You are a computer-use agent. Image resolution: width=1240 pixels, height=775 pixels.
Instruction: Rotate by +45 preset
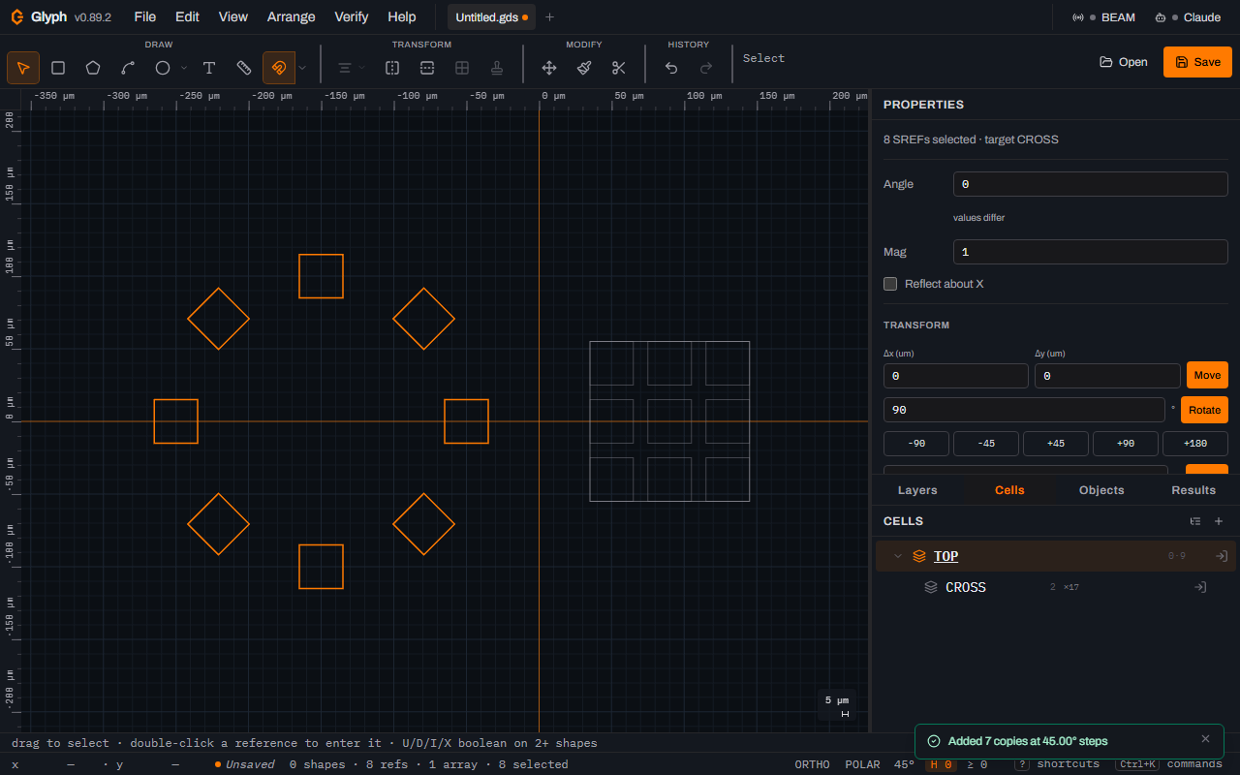1056,444
